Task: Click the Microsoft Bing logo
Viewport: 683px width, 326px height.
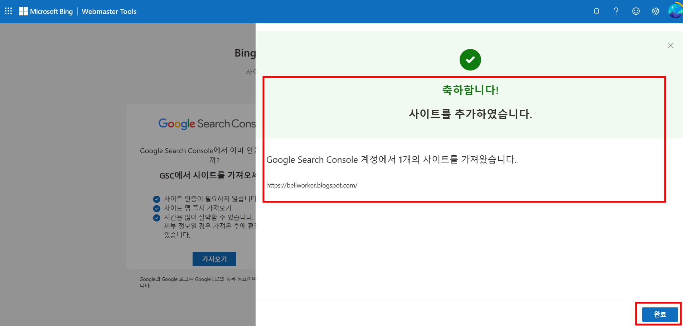Action: [46, 11]
